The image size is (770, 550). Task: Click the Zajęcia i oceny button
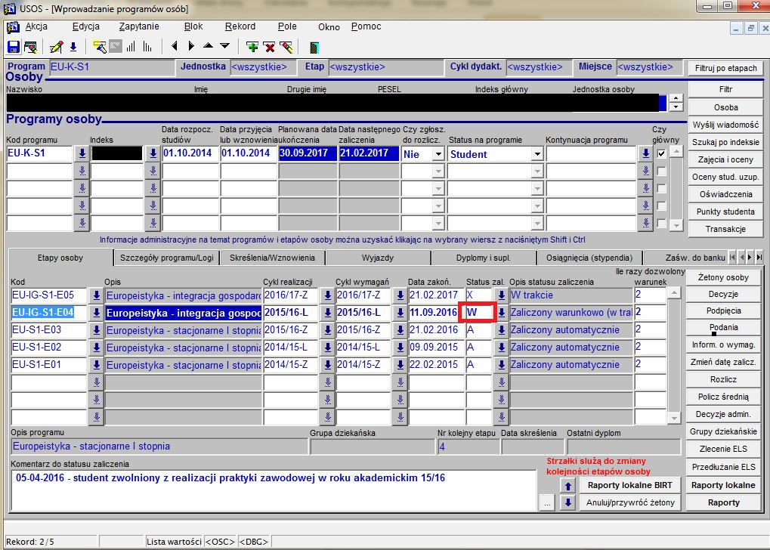click(726, 159)
